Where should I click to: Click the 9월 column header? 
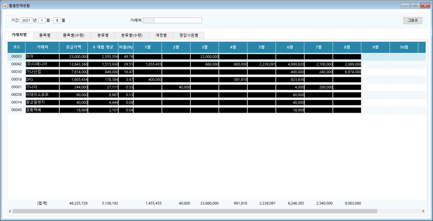coord(375,47)
